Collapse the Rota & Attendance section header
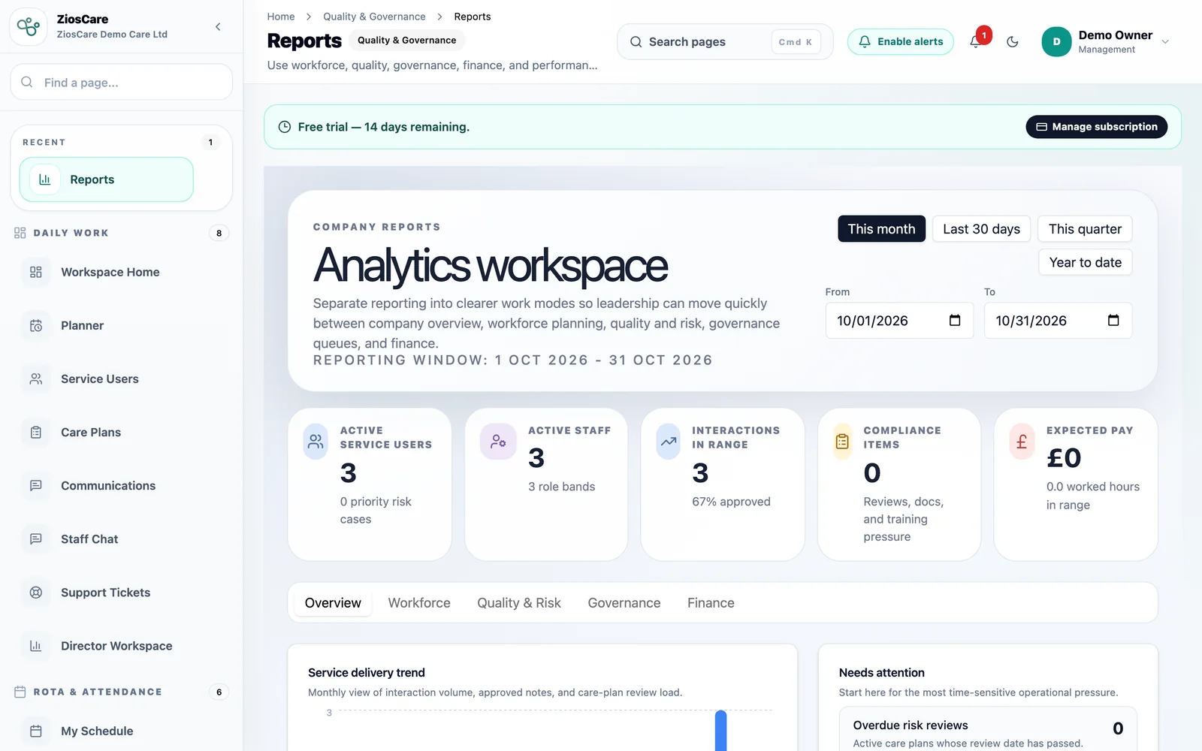The width and height of the screenshot is (1202, 751). pyautogui.click(x=121, y=692)
